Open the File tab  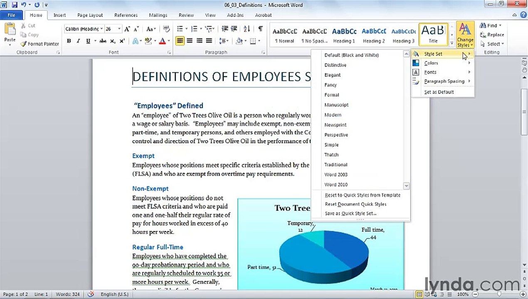(11, 15)
